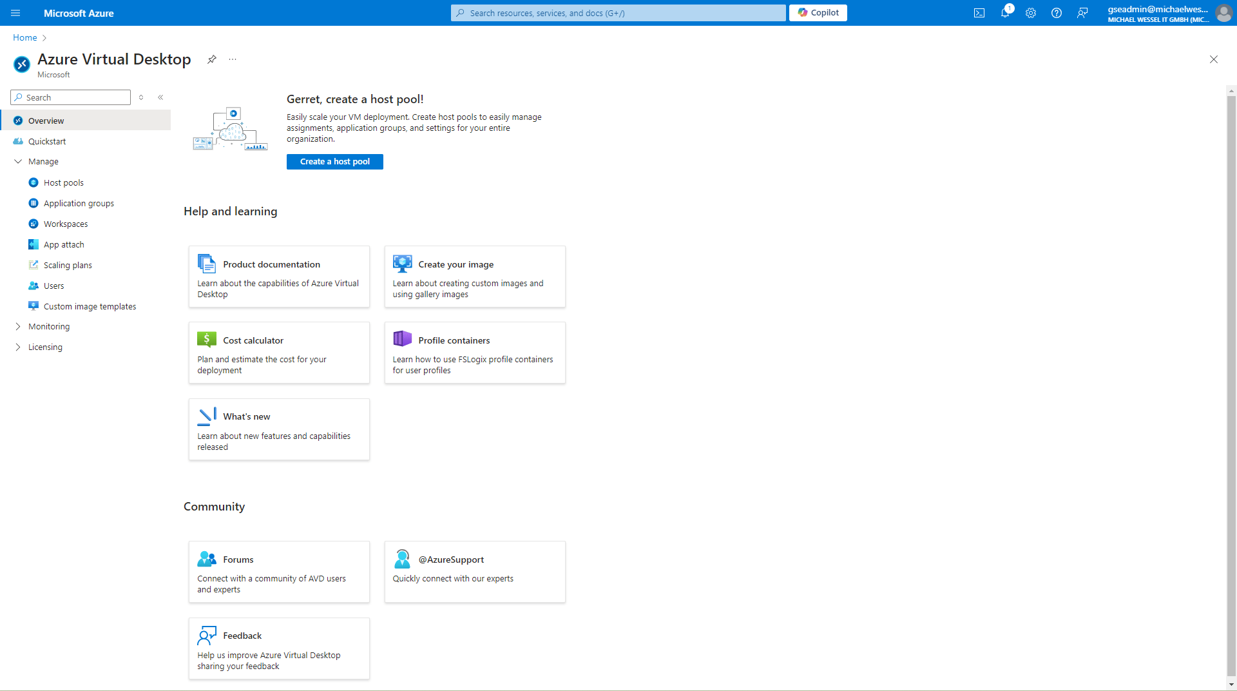Open the more options ellipsis beside the title
Screen dimensions: 1237x691
tap(233, 59)
